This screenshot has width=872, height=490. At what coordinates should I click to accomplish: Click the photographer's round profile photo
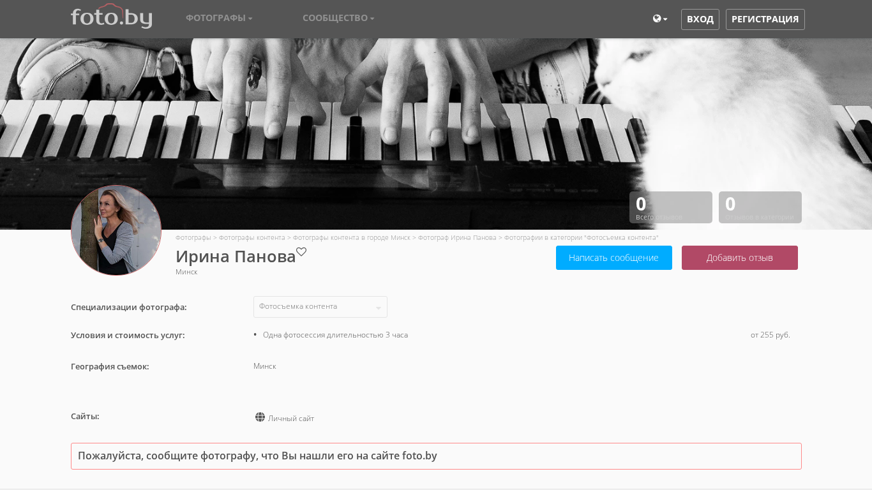(x=116, y=230)
